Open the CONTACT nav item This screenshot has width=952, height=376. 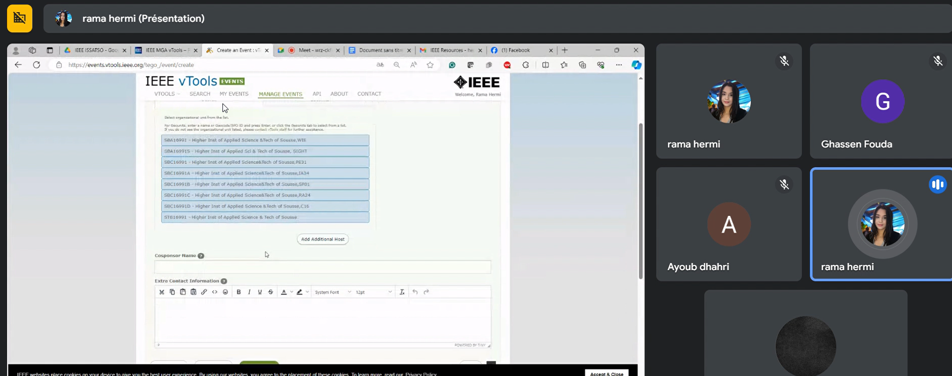[369, 94]
